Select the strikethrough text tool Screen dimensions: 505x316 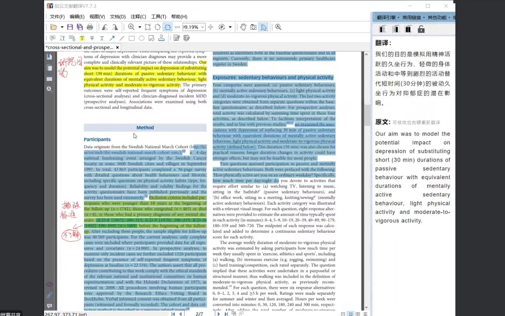[x=92, y=38]
